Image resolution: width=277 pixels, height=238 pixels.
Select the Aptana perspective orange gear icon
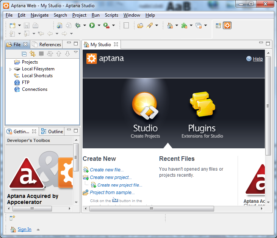[227, 26]
